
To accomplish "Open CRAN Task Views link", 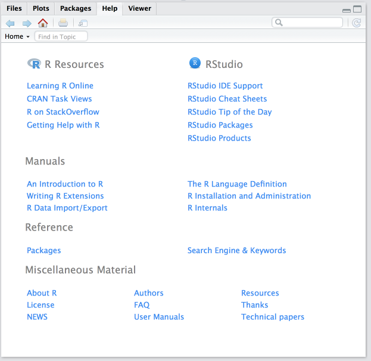I will point(59,99).
